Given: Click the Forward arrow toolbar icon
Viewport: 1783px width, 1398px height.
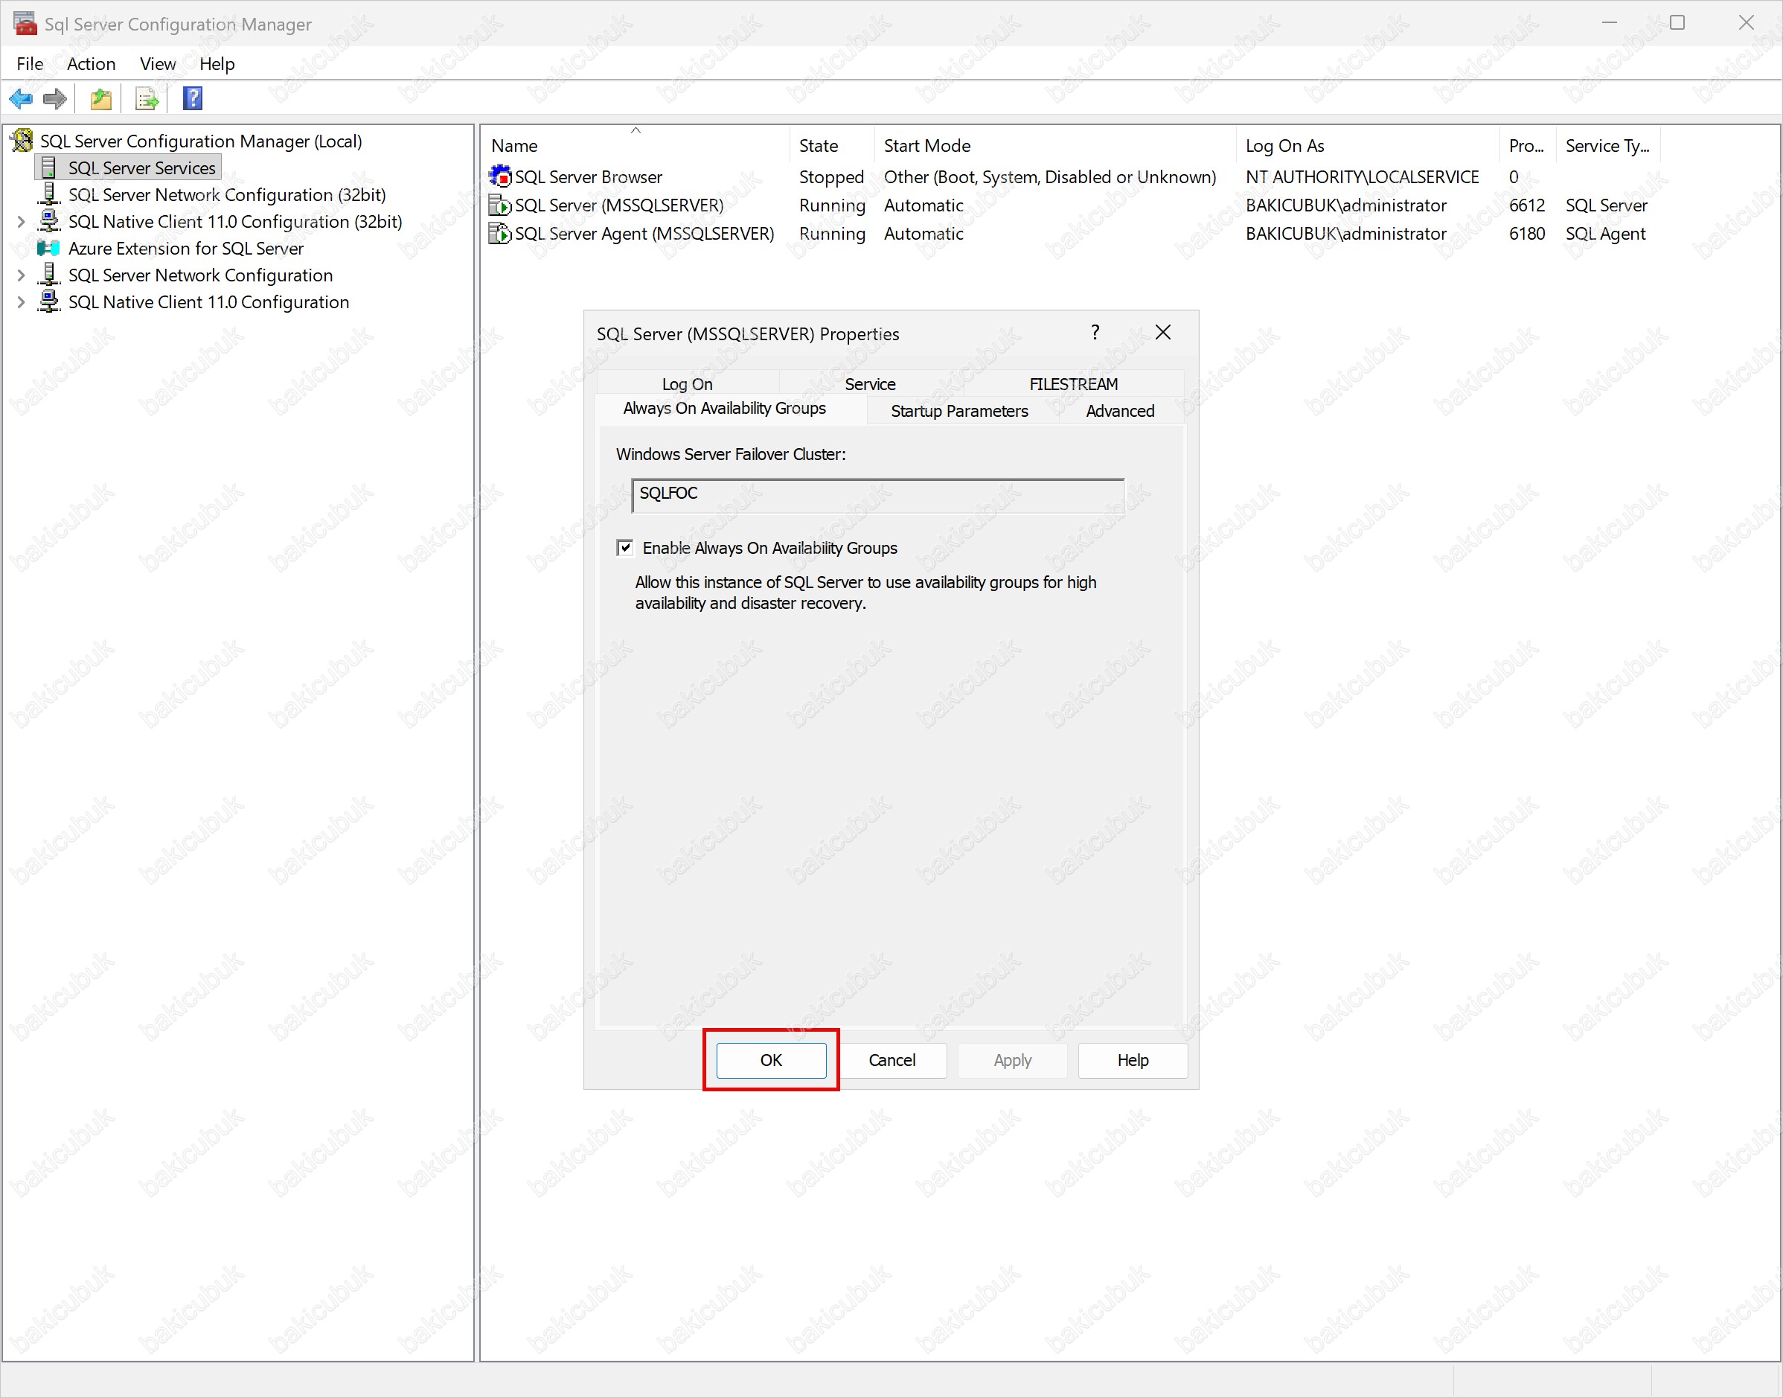Looking at the screenshot, I should (55, 99).
